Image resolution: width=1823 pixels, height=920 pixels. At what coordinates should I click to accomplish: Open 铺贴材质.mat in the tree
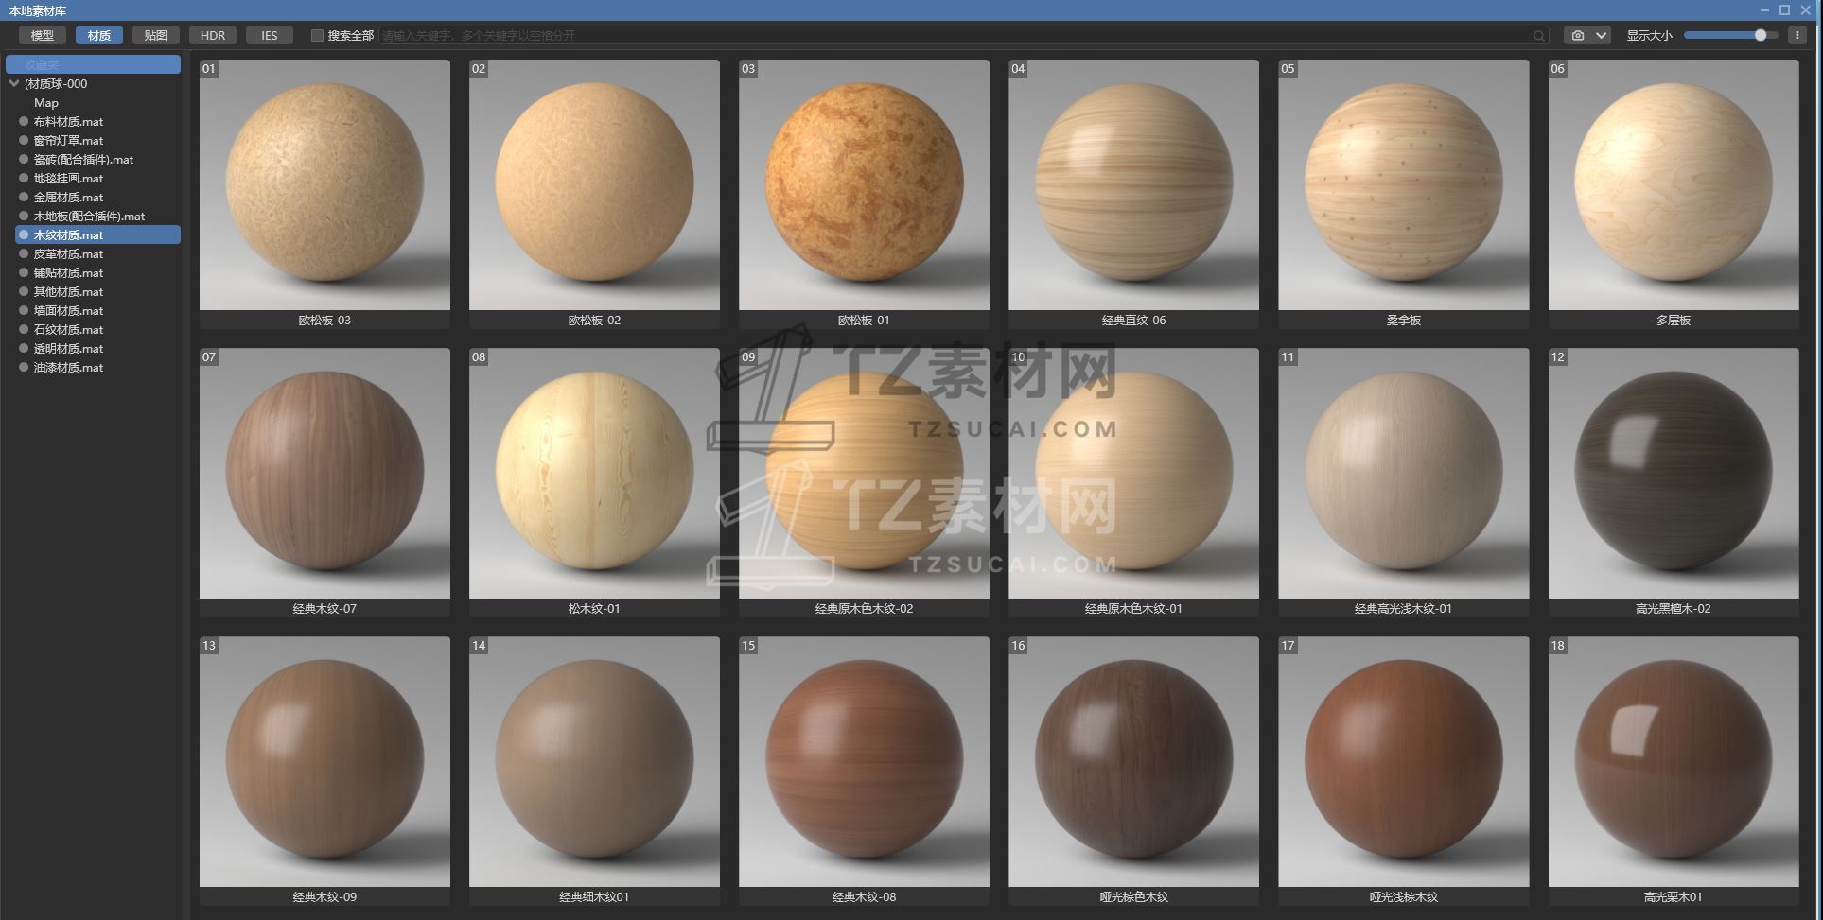[68, 272]
